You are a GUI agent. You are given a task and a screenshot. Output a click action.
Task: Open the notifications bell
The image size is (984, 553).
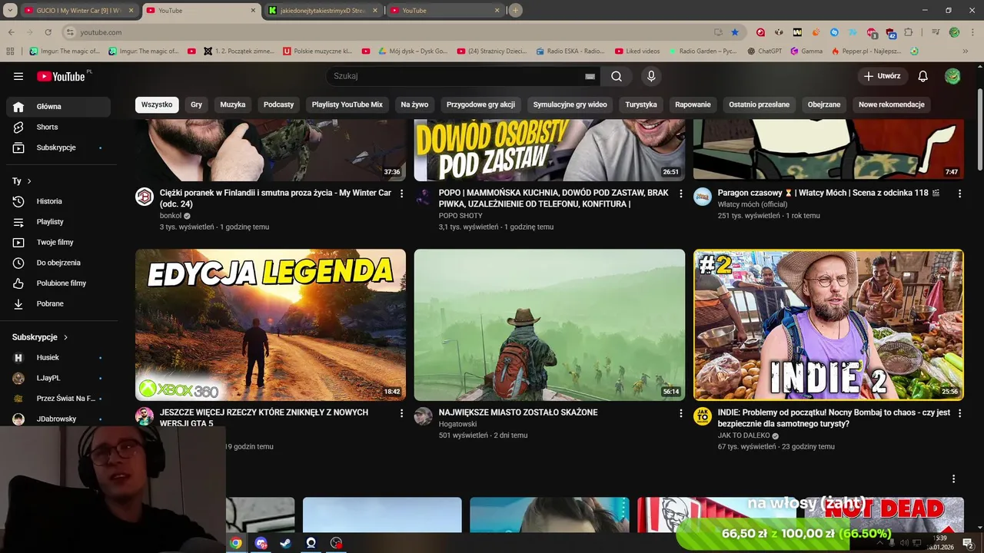pos(923,76)
